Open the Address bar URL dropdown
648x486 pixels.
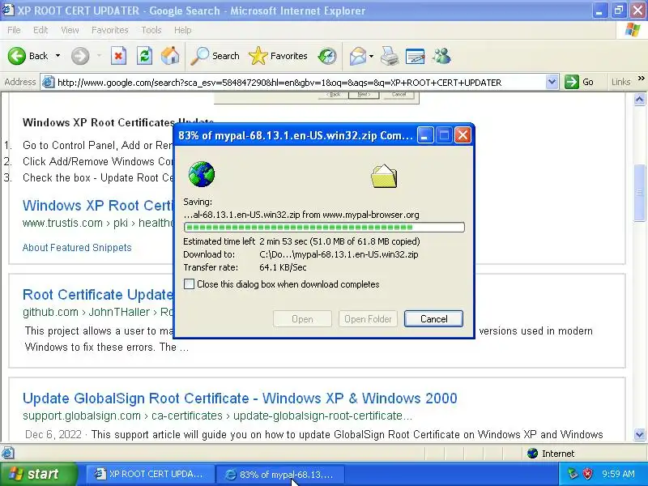552,82
